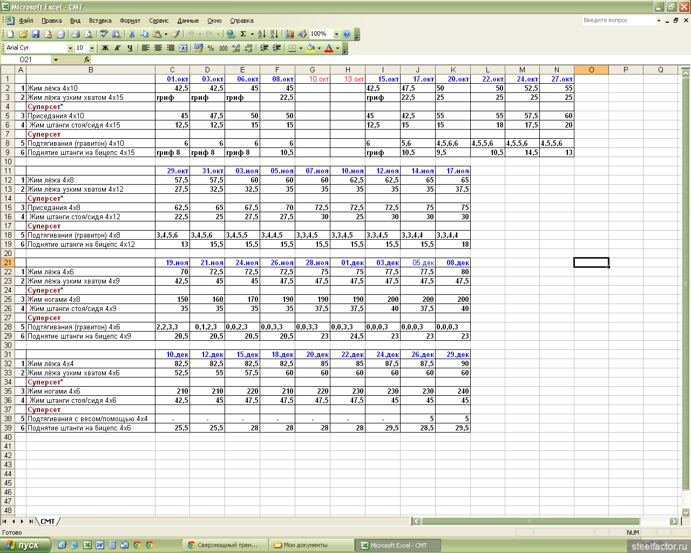Screen dimensions: 691x553
Task: Click the AutoSum sigma icon
Action: (243, 34)
